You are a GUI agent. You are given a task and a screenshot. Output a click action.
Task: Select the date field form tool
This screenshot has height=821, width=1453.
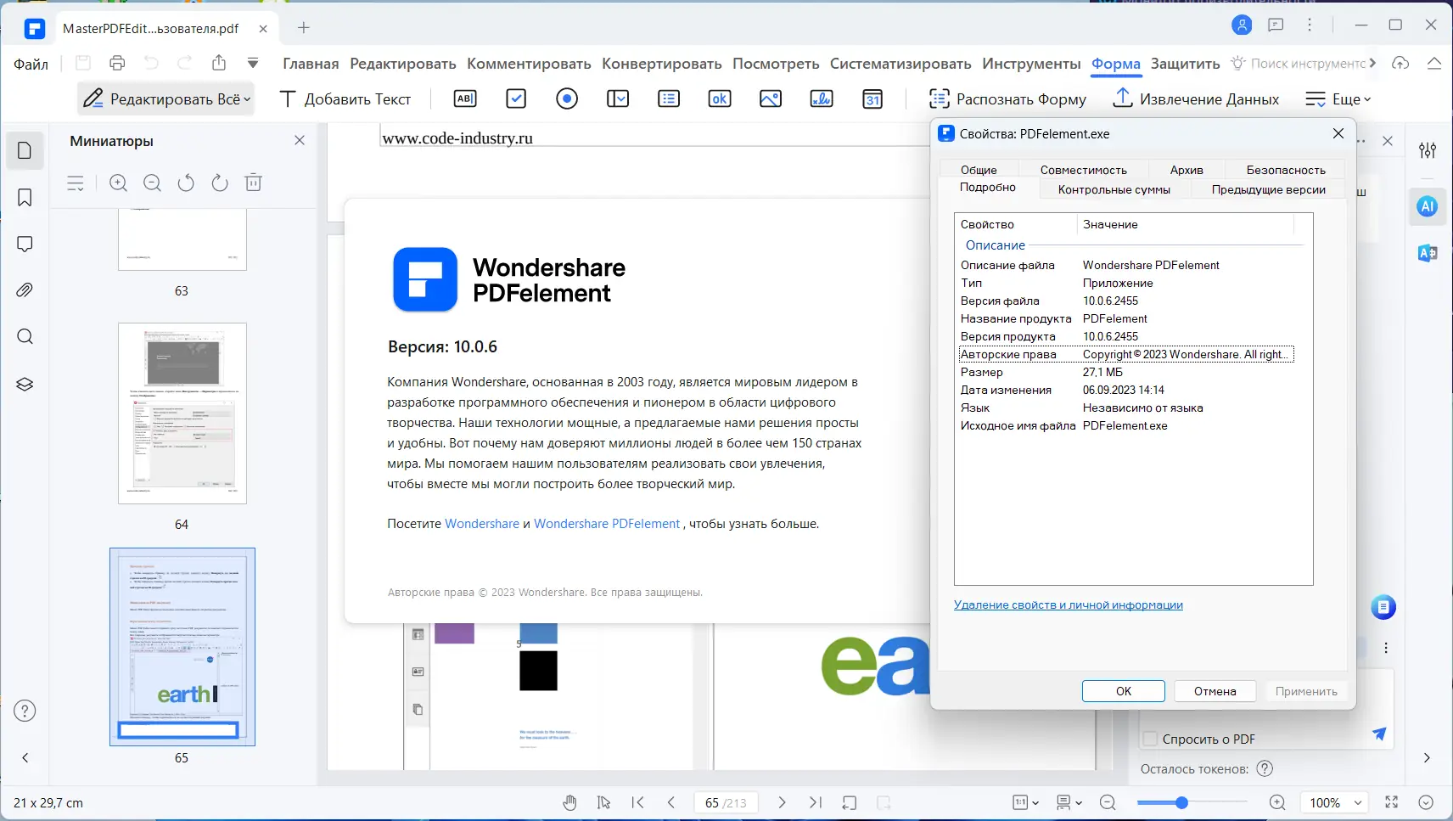(x=873, y=98)
